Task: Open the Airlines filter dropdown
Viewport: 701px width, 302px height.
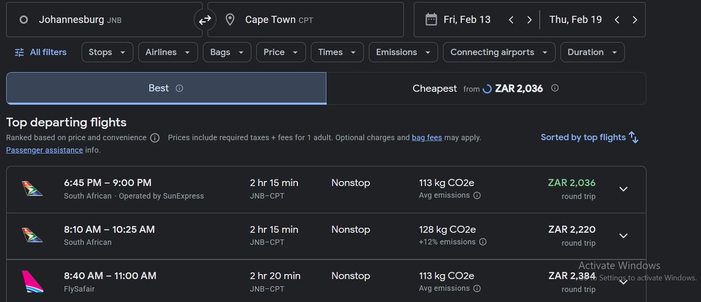Action: [168, 52]
